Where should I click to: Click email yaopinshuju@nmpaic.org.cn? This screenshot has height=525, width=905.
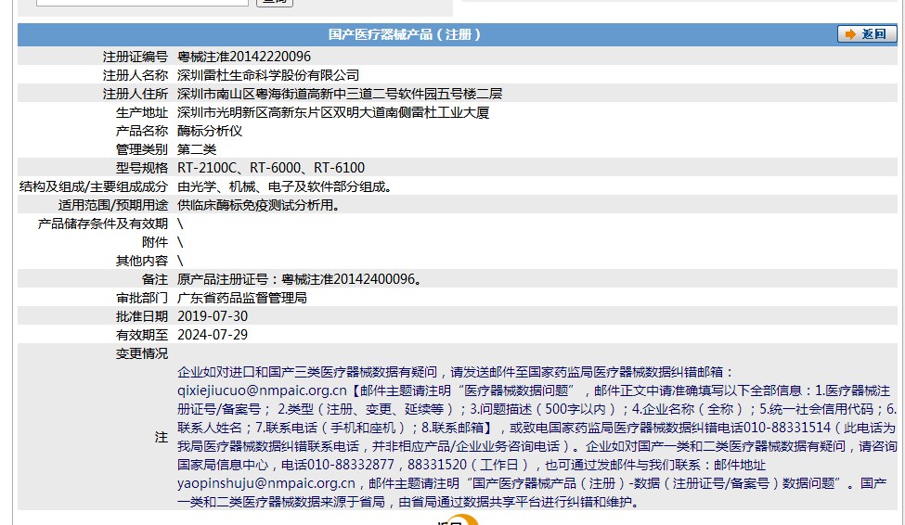[x=266, y=483]
